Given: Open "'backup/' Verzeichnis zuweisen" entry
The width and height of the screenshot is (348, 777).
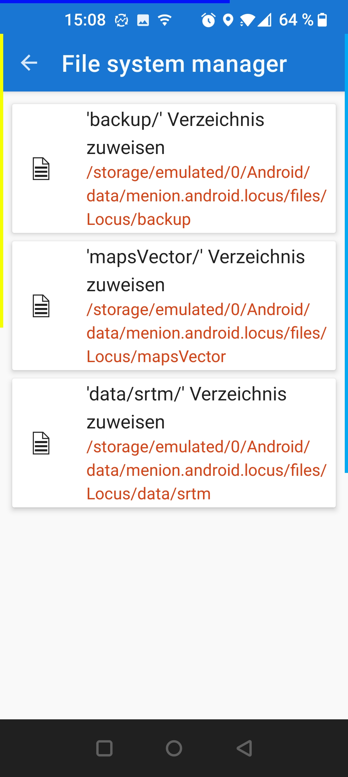Looking at the screenshot, I should pyautogui.click(x=175, y=133).
